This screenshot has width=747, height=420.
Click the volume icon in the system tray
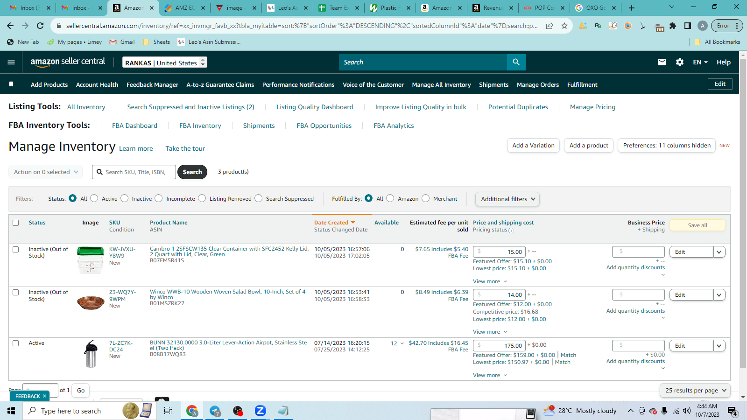pos(687,411)
